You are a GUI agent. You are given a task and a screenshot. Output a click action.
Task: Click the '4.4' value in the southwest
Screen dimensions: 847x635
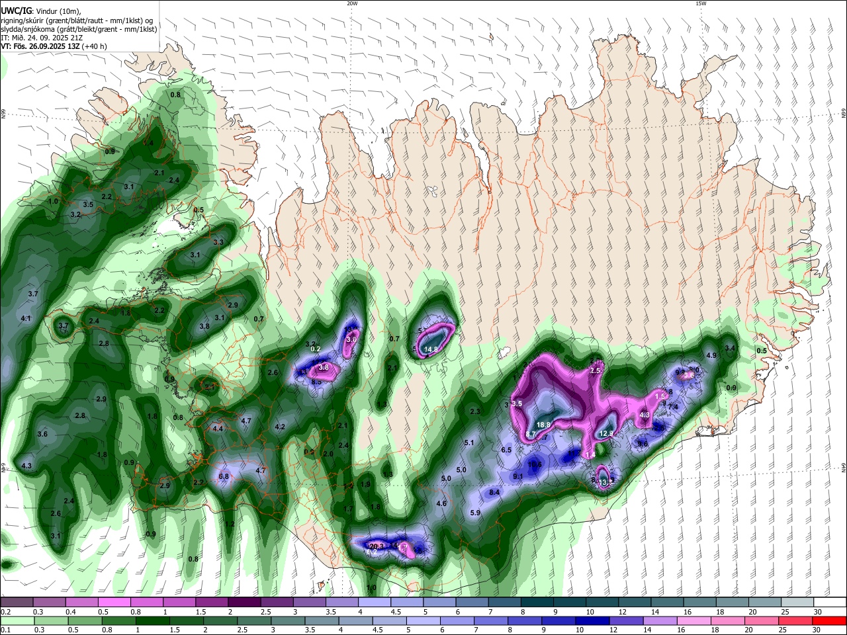coord(218,428)
